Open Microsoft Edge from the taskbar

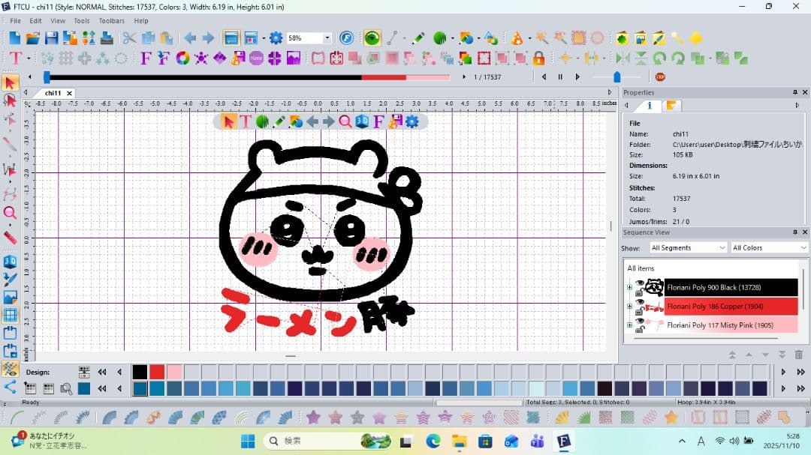pos(433,441)
